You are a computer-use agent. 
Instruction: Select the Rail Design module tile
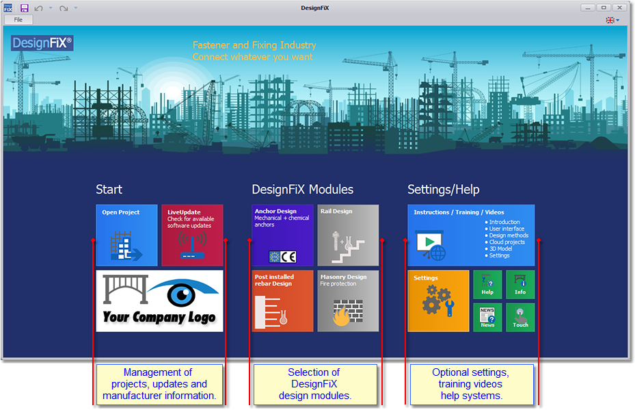349,235
